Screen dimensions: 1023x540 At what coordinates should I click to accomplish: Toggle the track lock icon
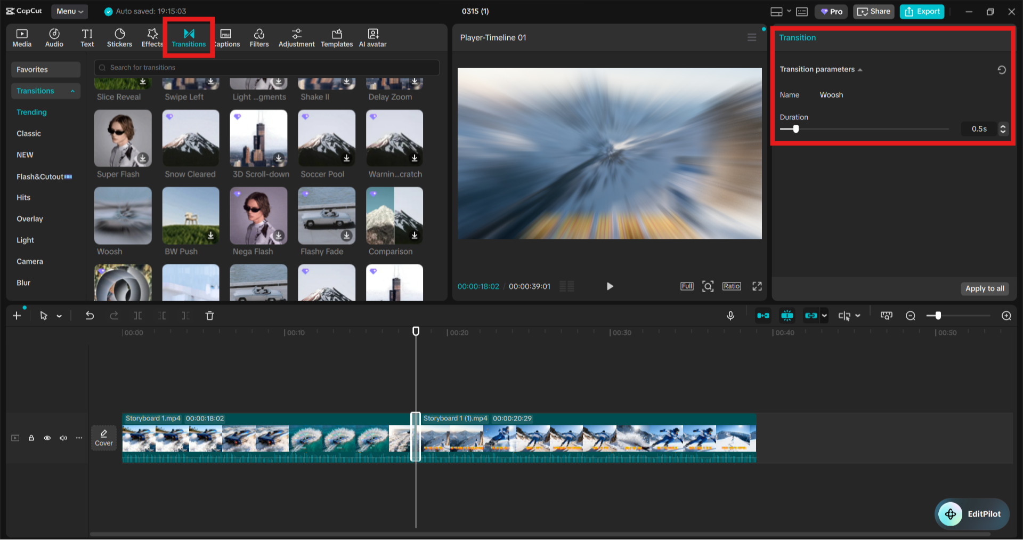(x=31, y=438)
